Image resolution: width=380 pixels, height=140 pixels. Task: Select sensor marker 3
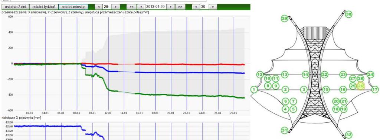pos(304,90)
